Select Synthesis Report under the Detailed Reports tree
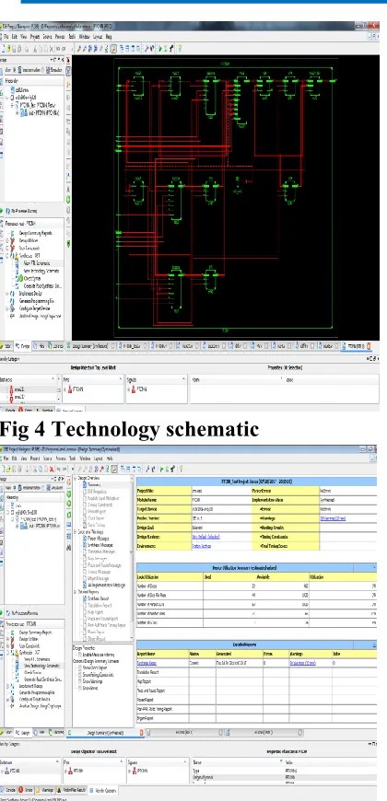Screen dimensions: 387x801 pyautogui.click(x=99, y=598)
